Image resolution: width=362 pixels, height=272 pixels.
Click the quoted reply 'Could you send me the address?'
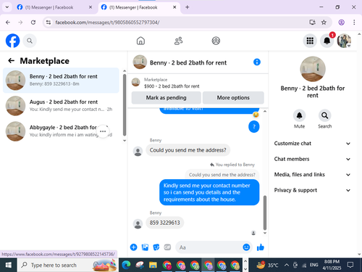(222, 175)
